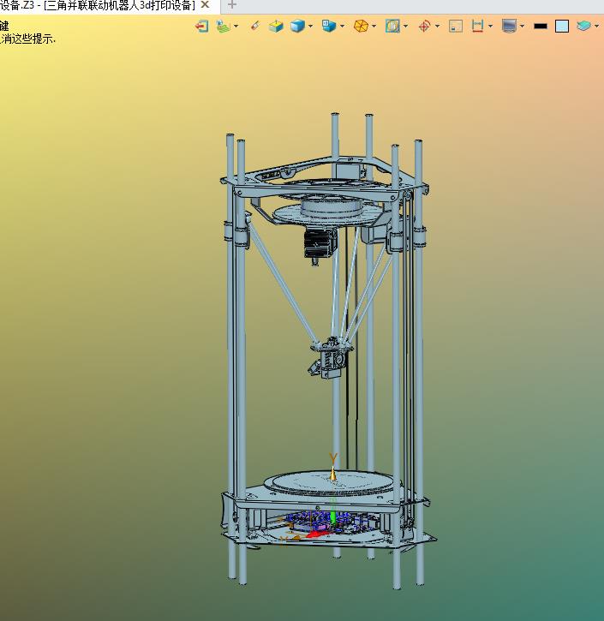Click the red H dimension icon
The width and height of the screenshot is (604, 621).
point(477,26)
